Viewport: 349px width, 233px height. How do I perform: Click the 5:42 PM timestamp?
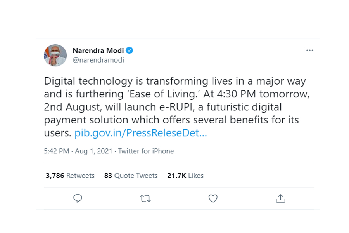[56, 151]
